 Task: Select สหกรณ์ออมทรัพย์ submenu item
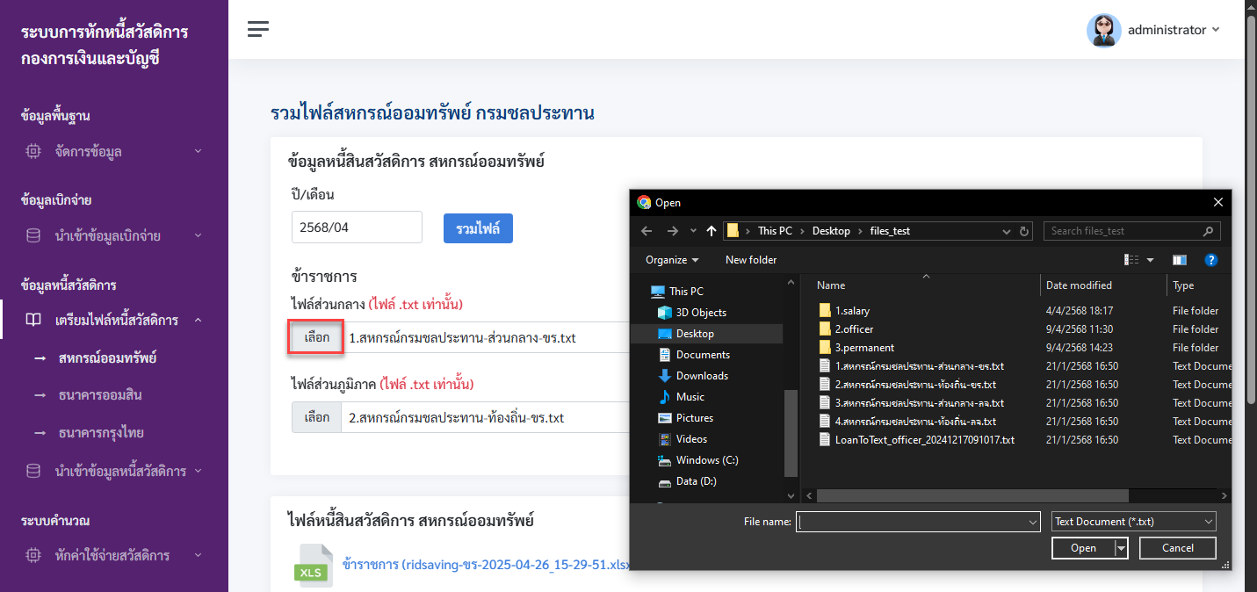click(107, 358)
